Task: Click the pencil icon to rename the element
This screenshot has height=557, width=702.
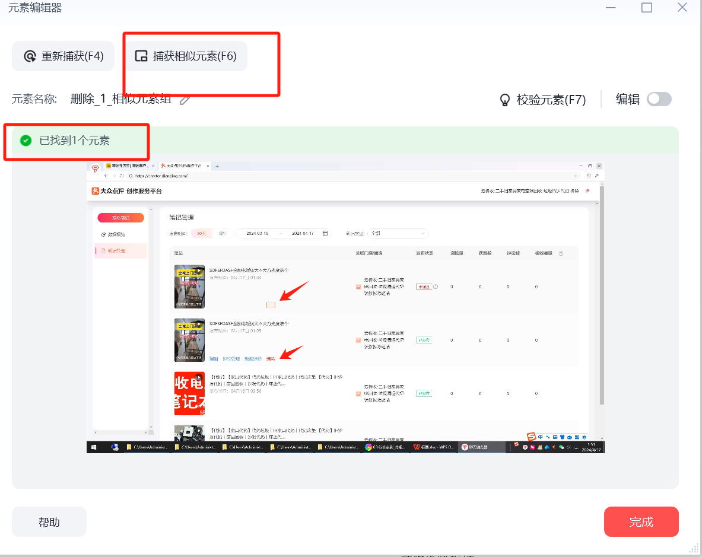Action: [x=185, y=100]
